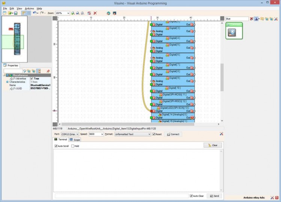Pin the Properties panel with the pushpin
Image resolution: width=281 pixels, height=202 pixels.
point(48,71)
